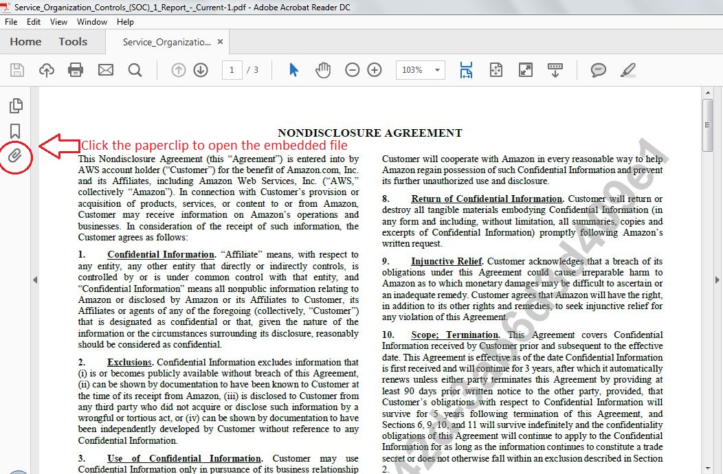Collapse left navigation pane arrow
723x474 pixels.
(x=35, y=280)
